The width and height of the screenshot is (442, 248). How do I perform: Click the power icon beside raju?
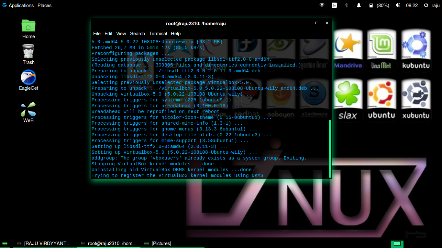[x=426, y=5]
